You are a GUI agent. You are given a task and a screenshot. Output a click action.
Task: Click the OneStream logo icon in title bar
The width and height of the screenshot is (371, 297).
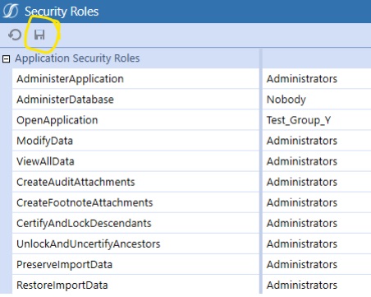[11, 11]
